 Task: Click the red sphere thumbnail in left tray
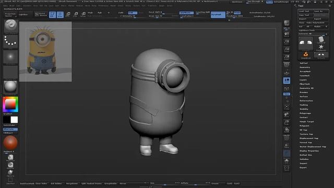tap(10, 143)
